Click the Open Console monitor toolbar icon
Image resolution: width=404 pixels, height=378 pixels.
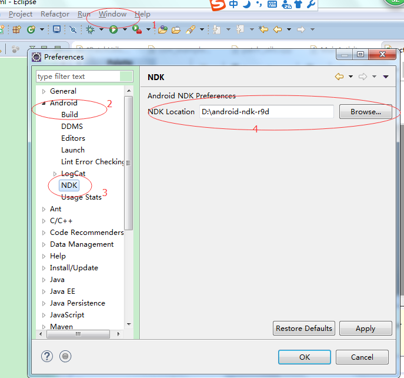click(x=56, y=29)
